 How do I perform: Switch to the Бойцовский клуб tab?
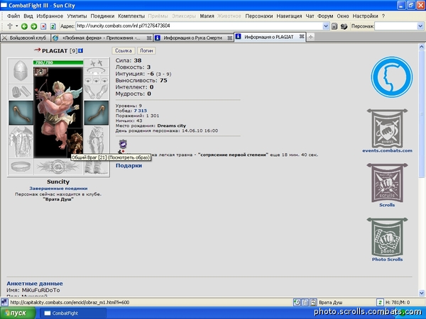(x=26, y=38)
